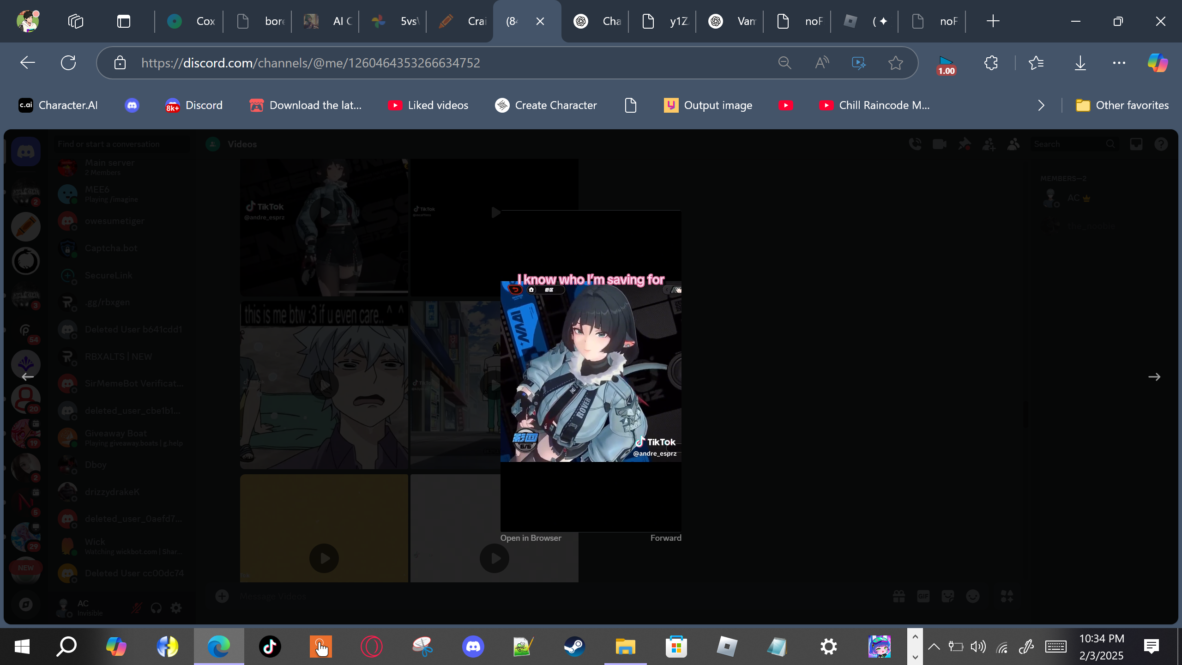1182x665 pixels.
Task: Click Find or start a conversation
Action: point(122,144)
